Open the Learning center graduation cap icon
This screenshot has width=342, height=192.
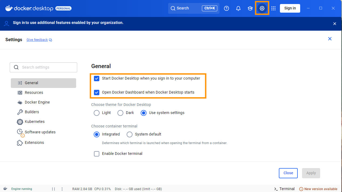point(250,8)
